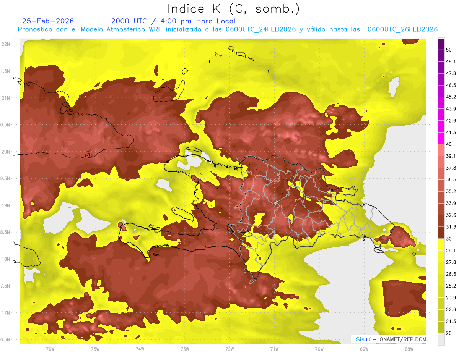Click the colorbar value "21.3"
Screen dimensions: 459x354
pyautogui.click(x=451, y=322)
